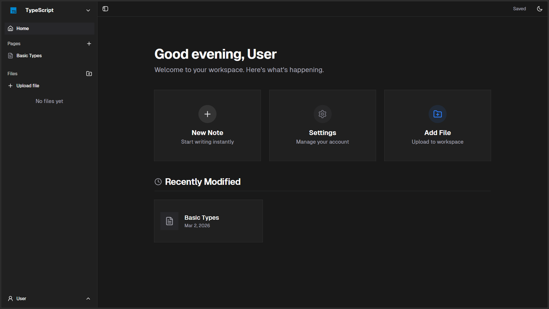The height and width of the screenshot is (309, 549).
Task: Open the Basic Types recently modified card
Action: tap(208, 221)
